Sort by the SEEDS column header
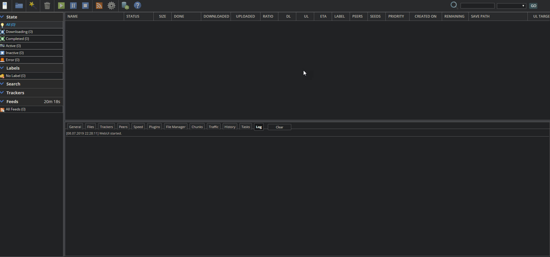The width and height of the screenshot is (550, 257). click(377, 16)
